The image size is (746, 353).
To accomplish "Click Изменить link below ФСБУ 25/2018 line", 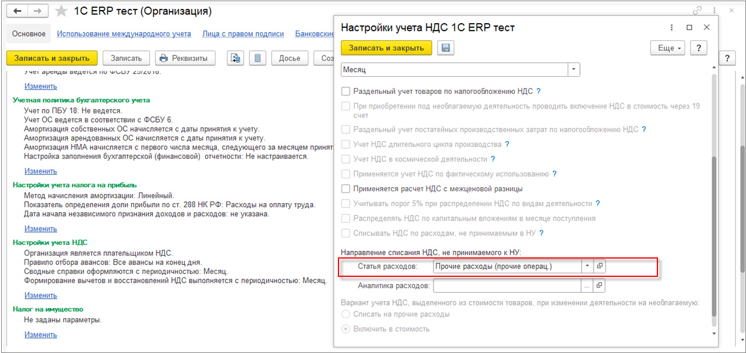I will click(x=41, y=86).
